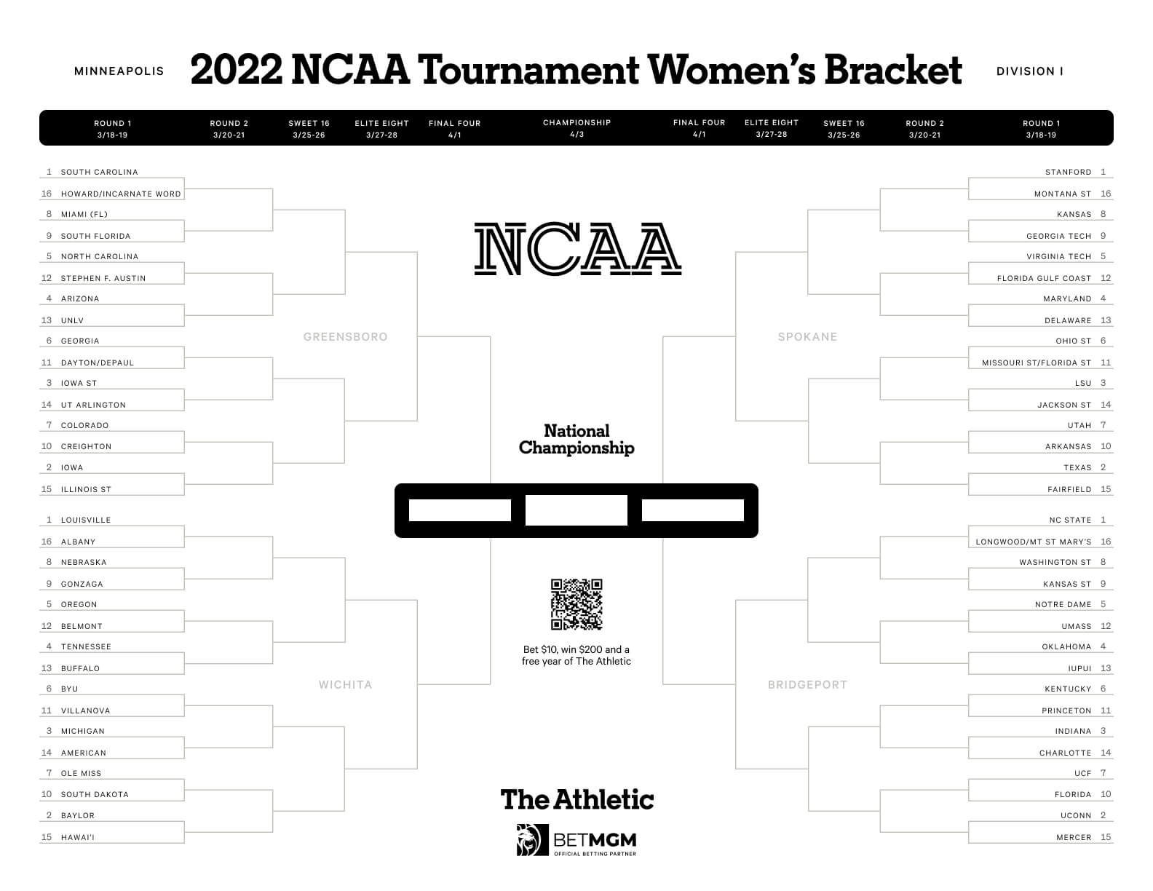Click the Bet $10 win $200 offer text
Image resolution: width=1153 pixels, height=891 pixels.
pyautogui.click(x=576, y=655)
